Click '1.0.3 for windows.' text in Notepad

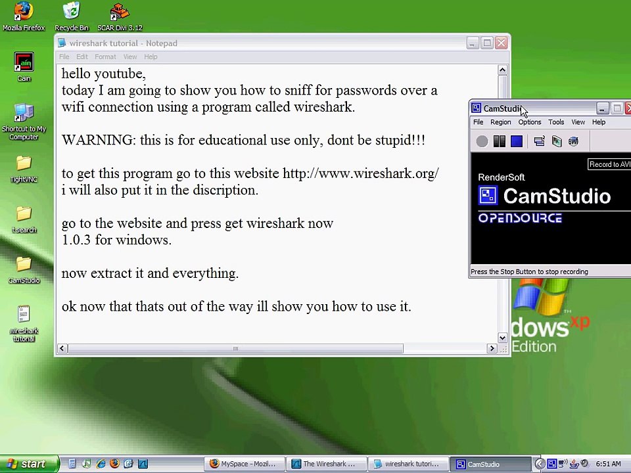tap(116, 240)
